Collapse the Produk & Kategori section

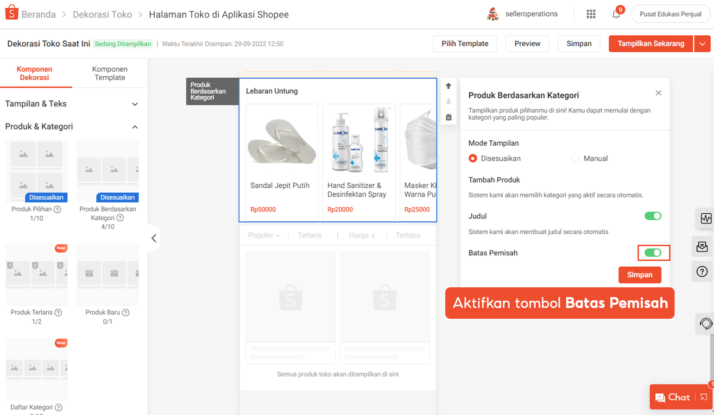point(135,127)
